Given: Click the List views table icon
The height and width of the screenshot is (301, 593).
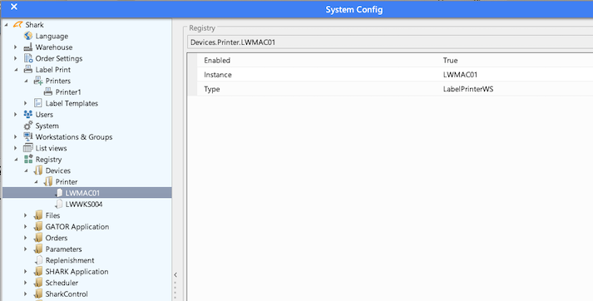Looking at the screenshot, I should pos(28,148).
